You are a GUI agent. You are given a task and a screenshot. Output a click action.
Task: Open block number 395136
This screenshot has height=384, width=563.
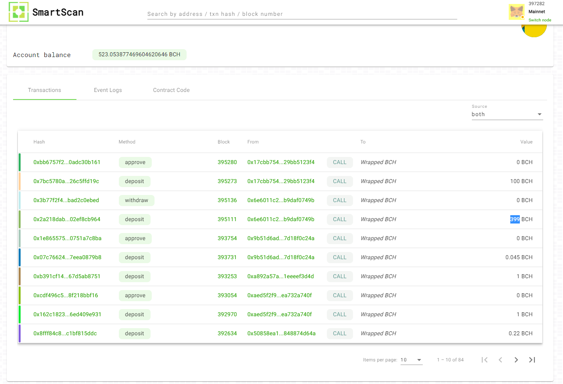point(227,201)
